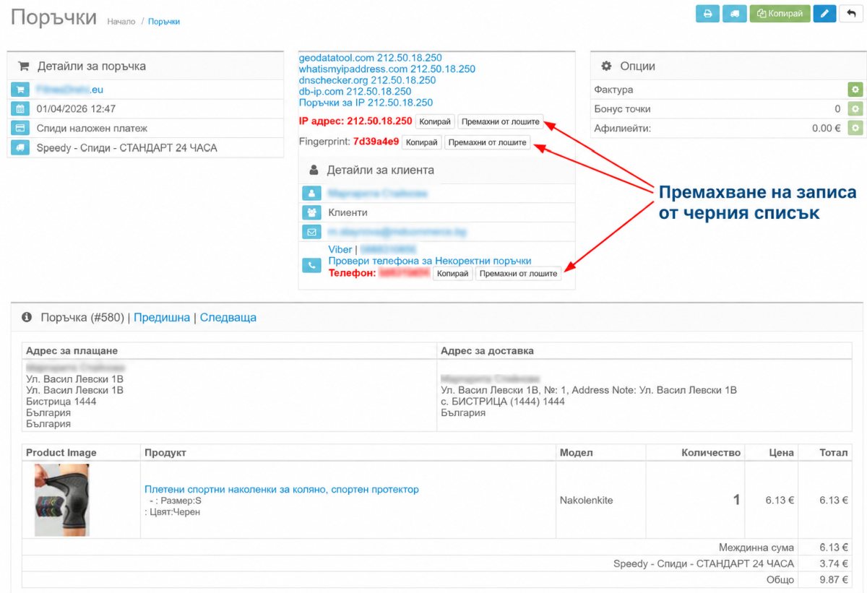Click the info icon next to Поръчка (#580)

click(27, 317)
